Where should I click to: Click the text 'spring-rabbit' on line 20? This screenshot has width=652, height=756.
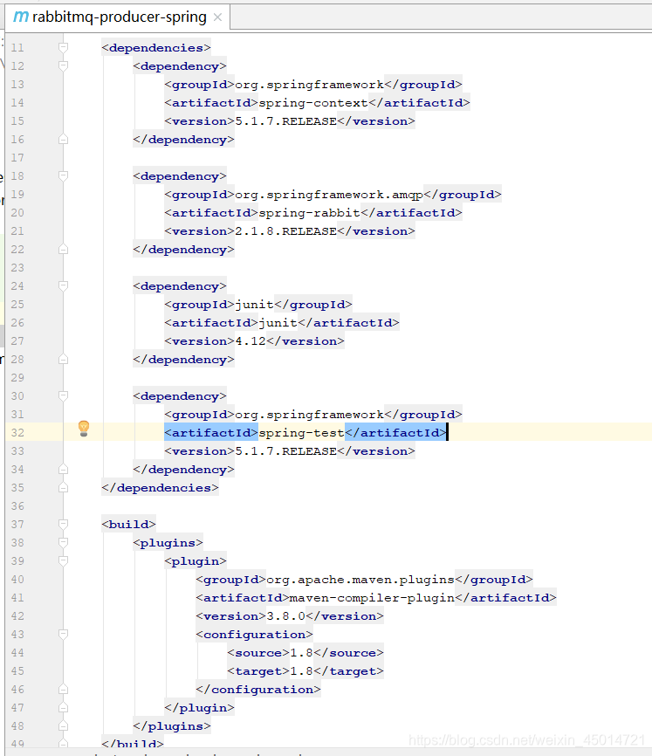tap(309, 213)
